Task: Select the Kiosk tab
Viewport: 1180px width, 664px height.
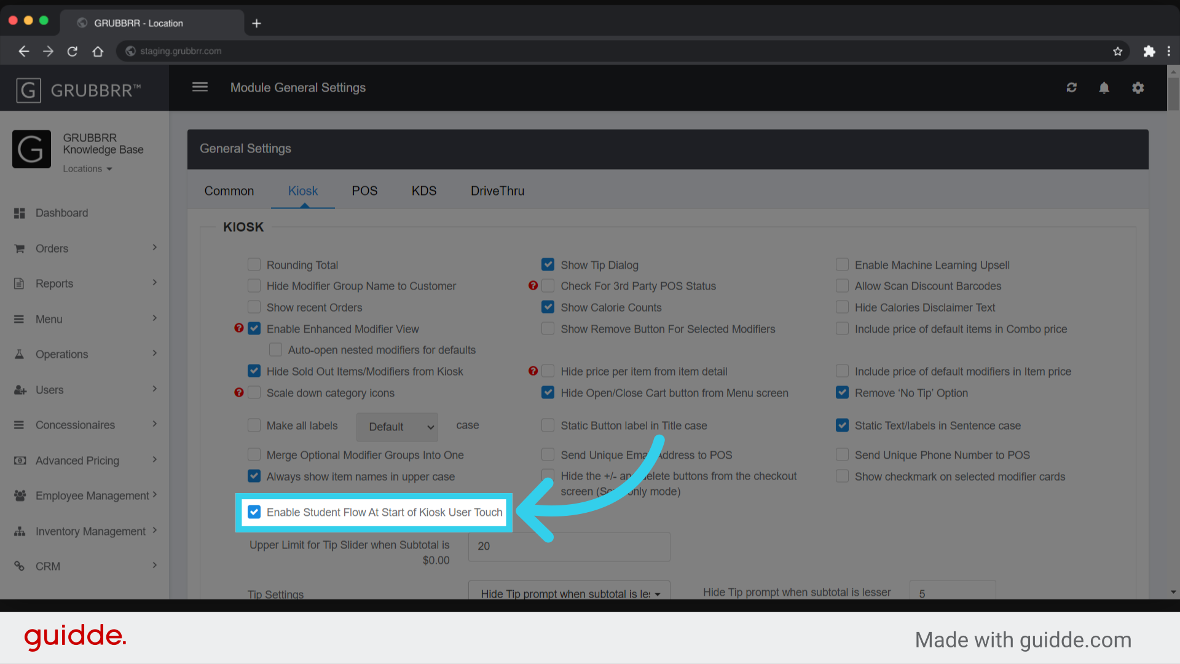Action: coord(303,191)
